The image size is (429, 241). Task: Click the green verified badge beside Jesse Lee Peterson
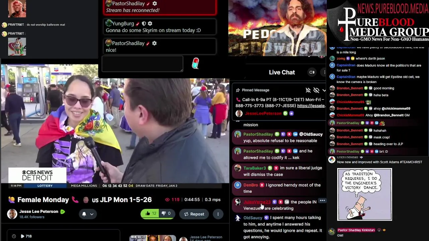(x=62, y=212)
